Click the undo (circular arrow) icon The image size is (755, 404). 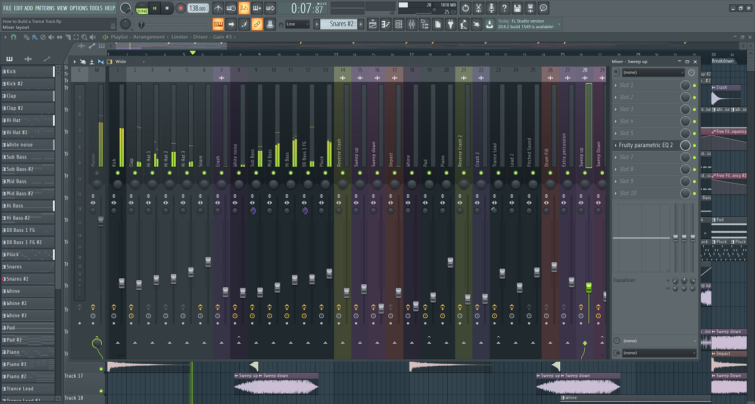click(466, 8)
